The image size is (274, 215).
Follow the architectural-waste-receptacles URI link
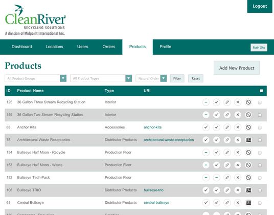pos(169,140)
